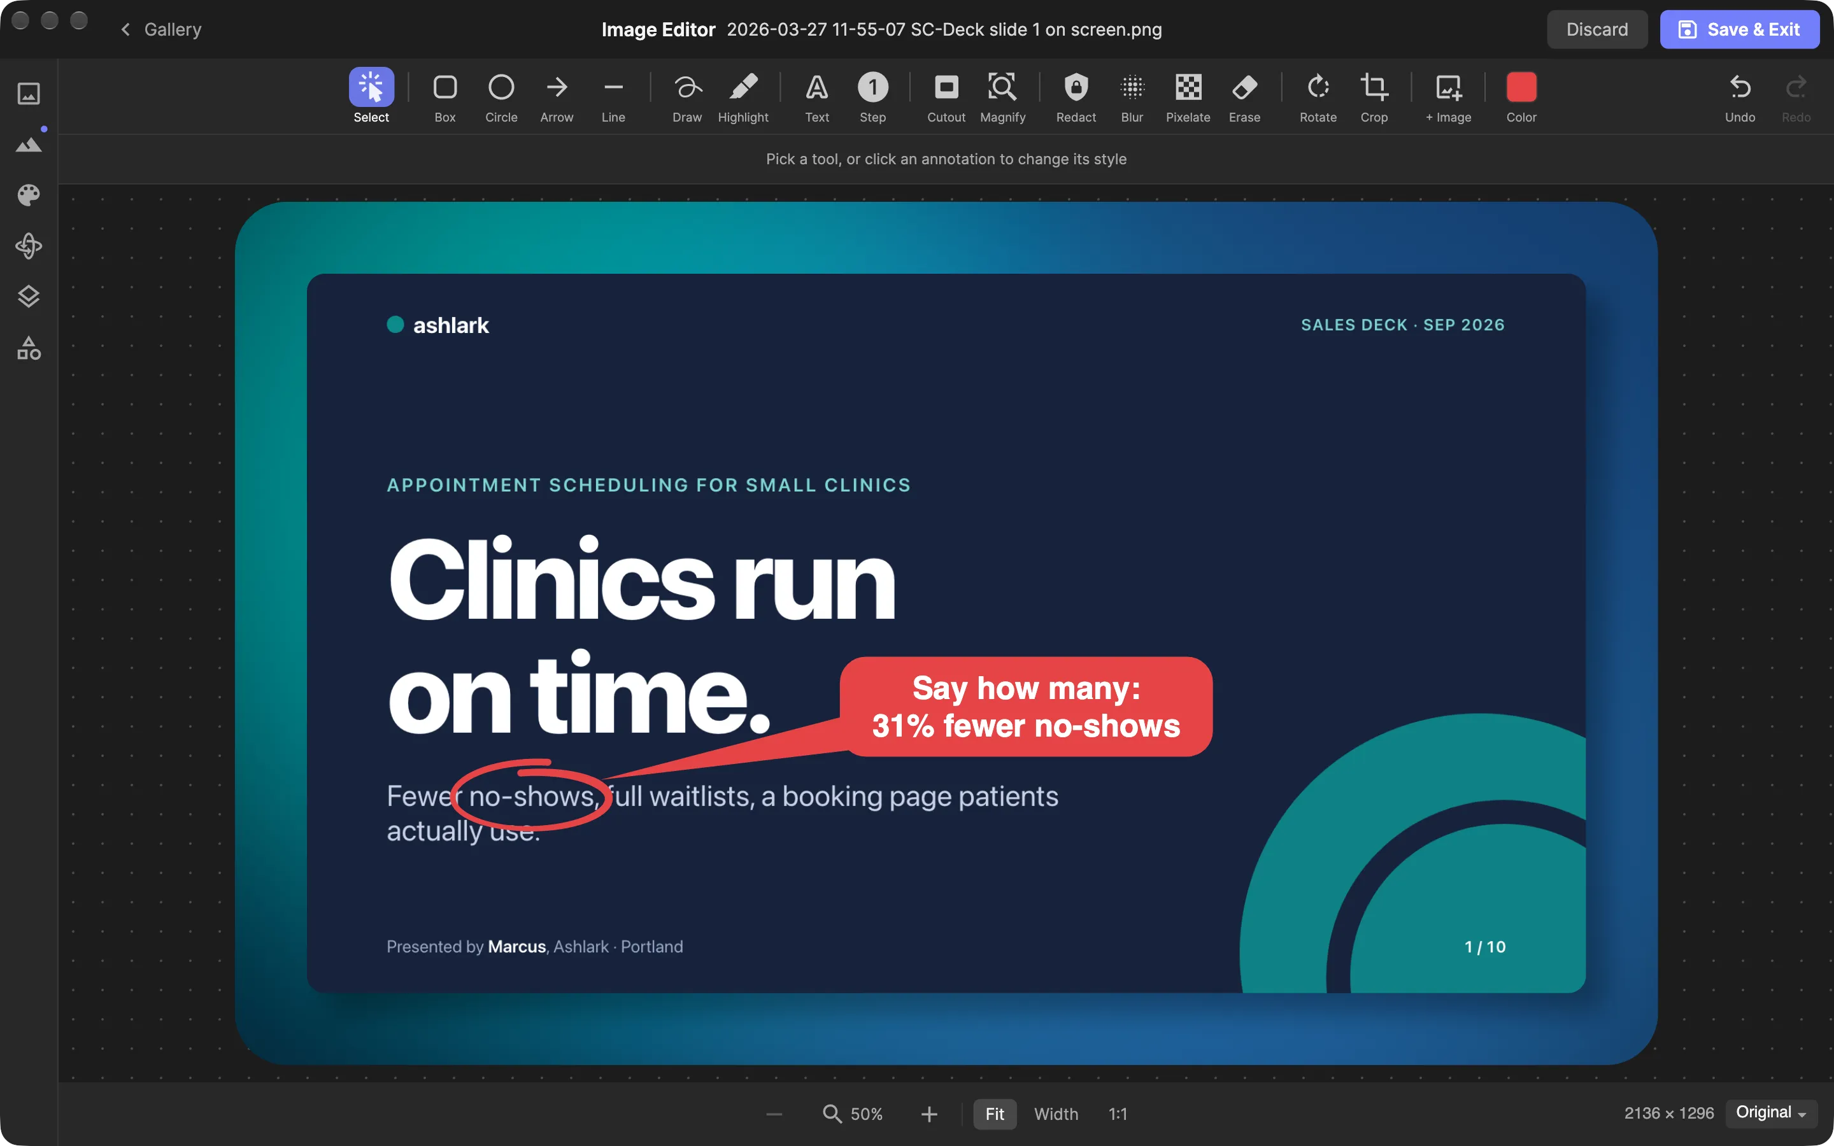
Task: Select the Cutout tool
Action: point(946,97)
